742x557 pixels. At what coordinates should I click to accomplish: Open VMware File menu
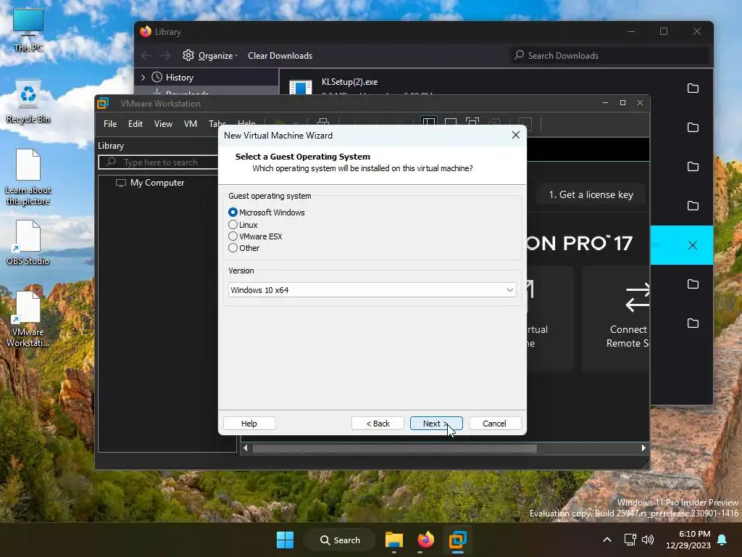pyautogui.click(x=110, y=123)
